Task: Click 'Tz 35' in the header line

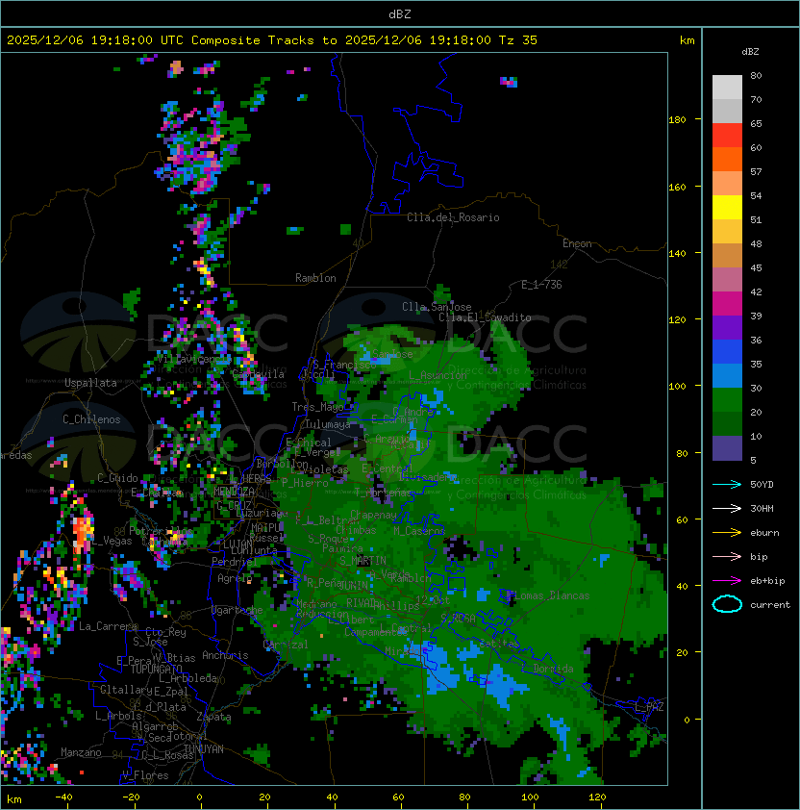Action: tap(518, 40)
